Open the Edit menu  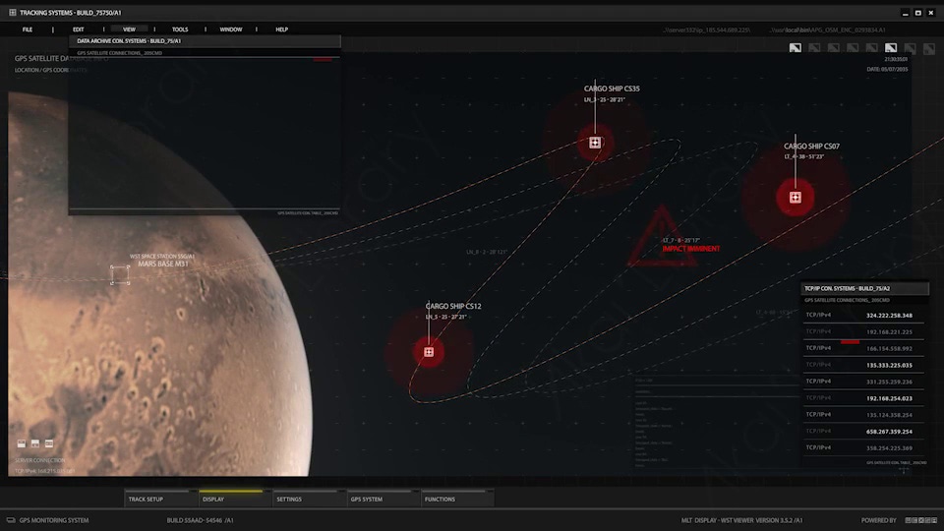coord(79,29)
